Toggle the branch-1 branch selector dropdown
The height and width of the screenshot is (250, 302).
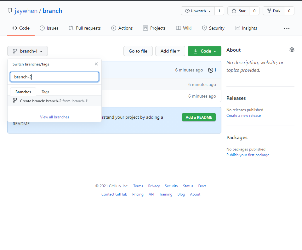point(27,51)
